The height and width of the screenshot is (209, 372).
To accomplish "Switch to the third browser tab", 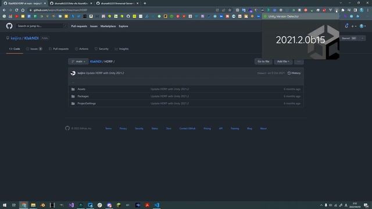I will point(117,3).
